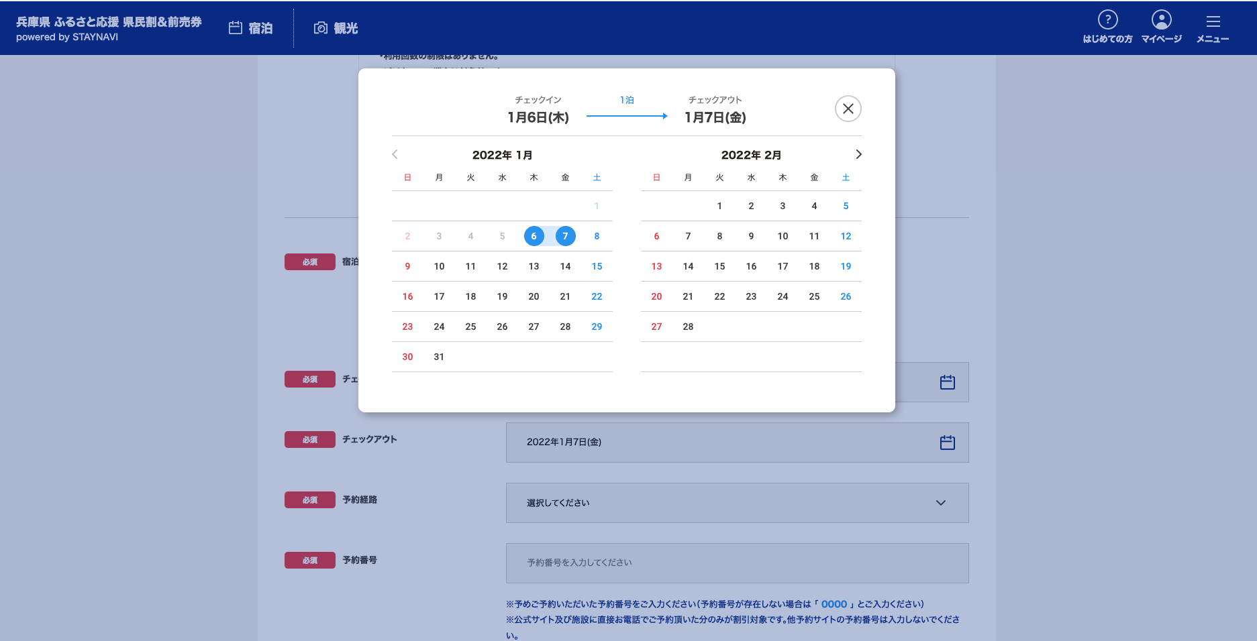Click the チェックアウト field label
The image size is (1257, 641).
tap(370, 439)
